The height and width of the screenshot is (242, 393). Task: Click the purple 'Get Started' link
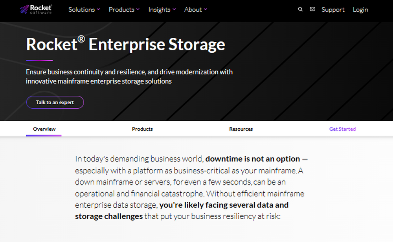click(342, 129)
